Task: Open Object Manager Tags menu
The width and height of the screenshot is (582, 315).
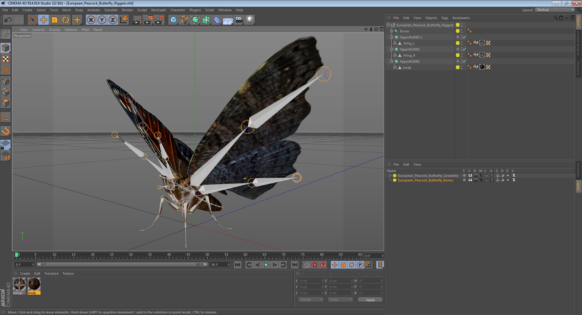Action: pos(444,18)
